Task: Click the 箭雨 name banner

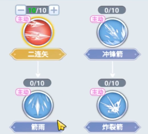Action: (38, 127)
